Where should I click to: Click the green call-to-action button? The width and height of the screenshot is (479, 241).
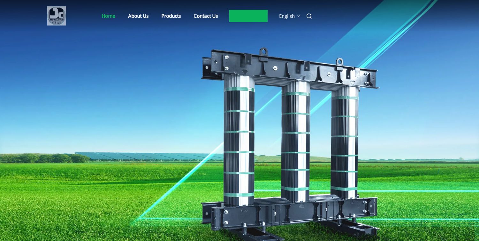(x=248, y=16)
